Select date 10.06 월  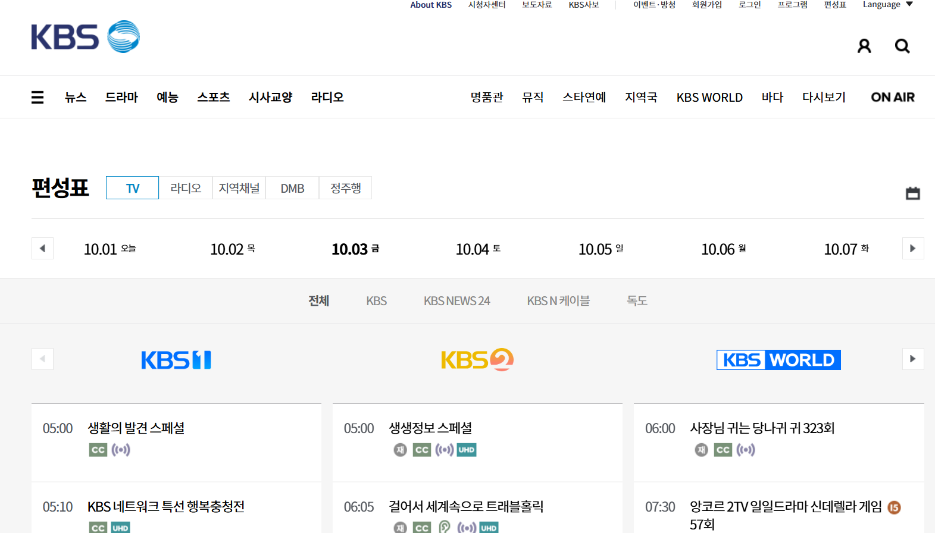pos(724,249)
